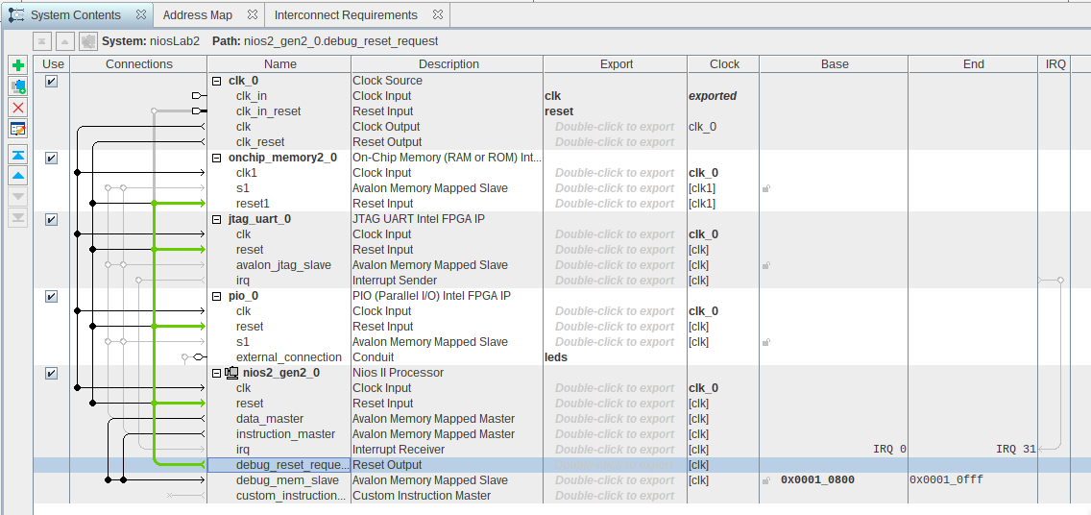Toggle Use checkbox for nios2_gen2_0
This screenshot has width=1091, height=515.
tap(51, 373)
